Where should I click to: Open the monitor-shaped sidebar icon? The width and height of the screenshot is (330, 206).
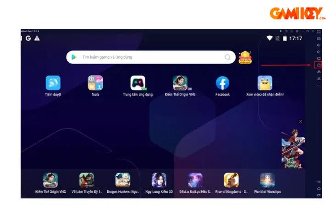(x=319, y=59)
